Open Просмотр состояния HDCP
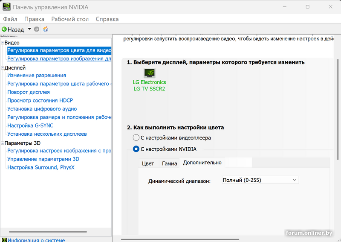The image size is (341, 242). 40,100
